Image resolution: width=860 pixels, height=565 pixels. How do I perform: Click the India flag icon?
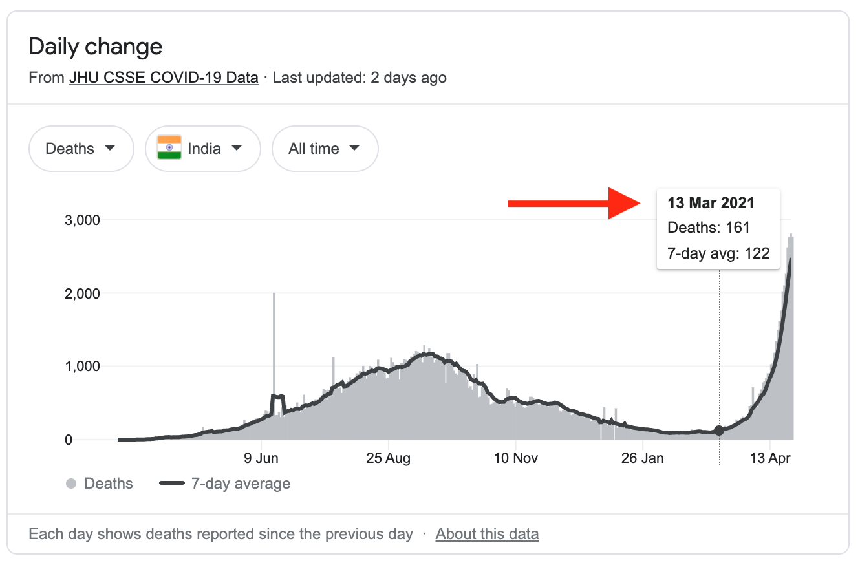(x=169, y=149)
